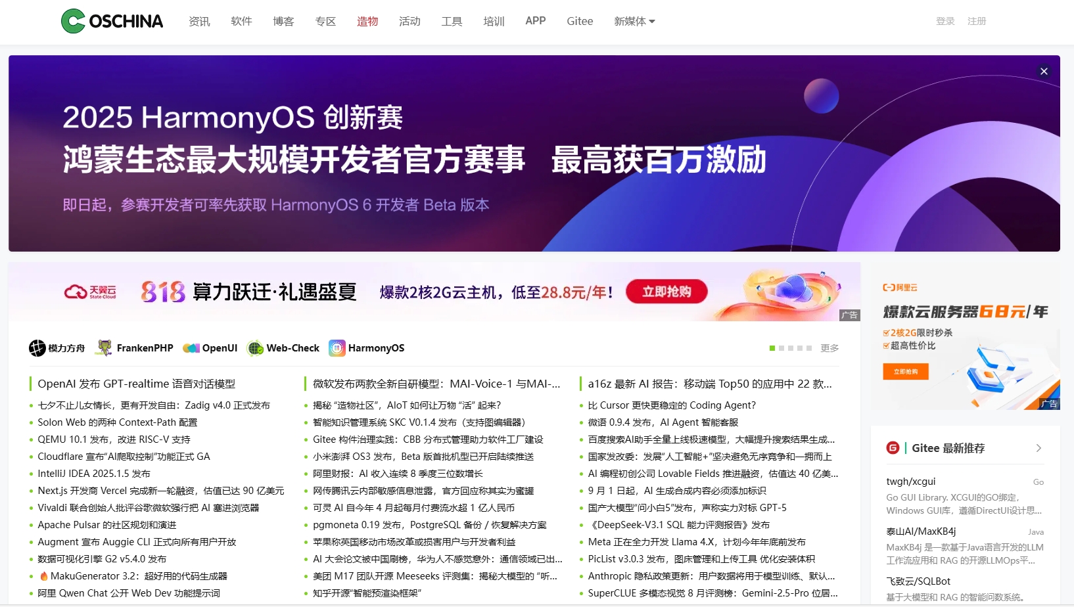Screen dimensions: 1074x607
Task: Open the 资讯 menu item
Action: 199,21
